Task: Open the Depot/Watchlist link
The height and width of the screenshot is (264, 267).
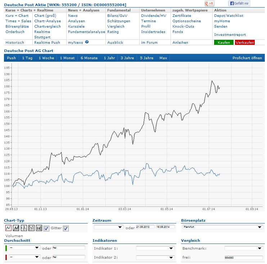Action: pos(229,16)
